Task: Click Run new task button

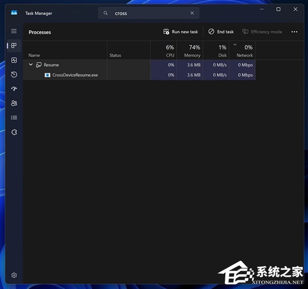Action: pos(181,32)
